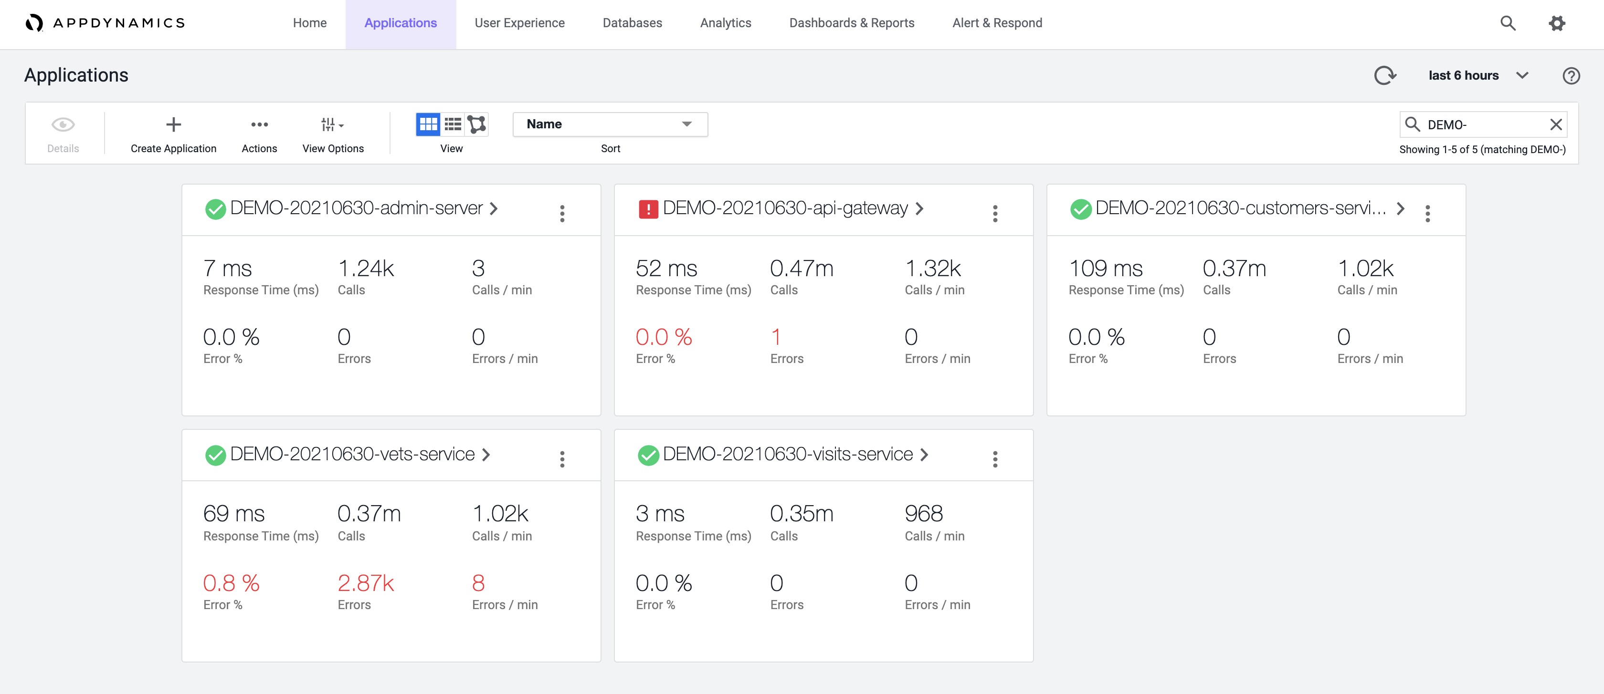The height and width of the screenshot is (694, 1604).
Task: Switch to list view
Action: pyautogui.click(x=453, y=124)
